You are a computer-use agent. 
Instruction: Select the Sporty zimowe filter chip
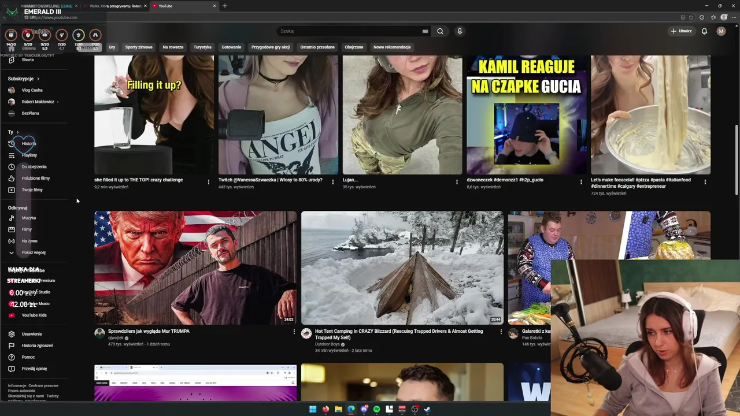coord(139,47)
